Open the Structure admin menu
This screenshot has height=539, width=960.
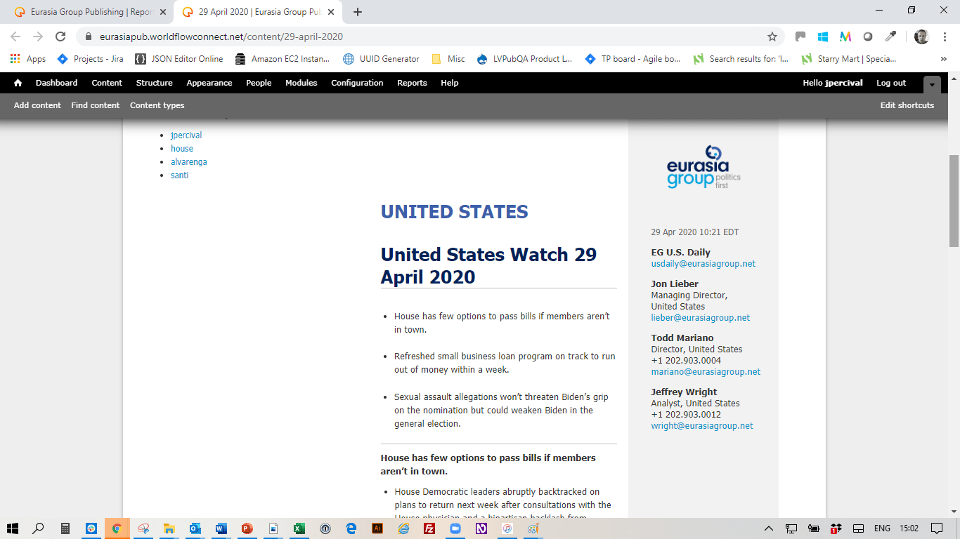[x=154, y=83]
